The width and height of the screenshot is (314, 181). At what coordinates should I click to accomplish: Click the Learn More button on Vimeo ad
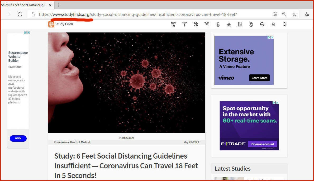(259, 78)
